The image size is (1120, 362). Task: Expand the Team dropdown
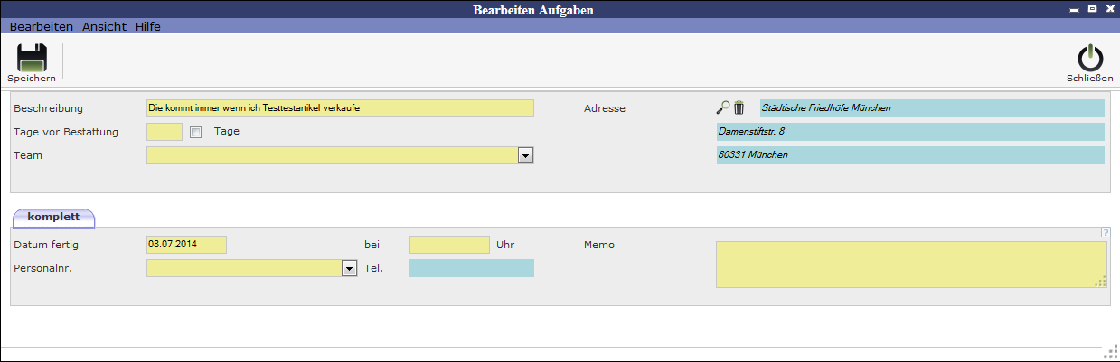(x=525, y=156)
